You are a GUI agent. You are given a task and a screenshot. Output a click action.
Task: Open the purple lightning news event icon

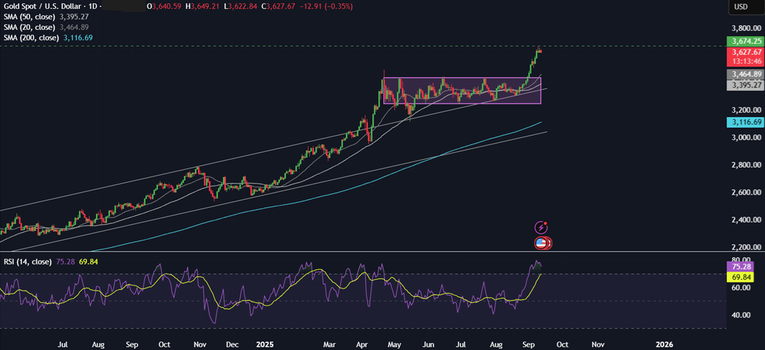pos(541,228)
